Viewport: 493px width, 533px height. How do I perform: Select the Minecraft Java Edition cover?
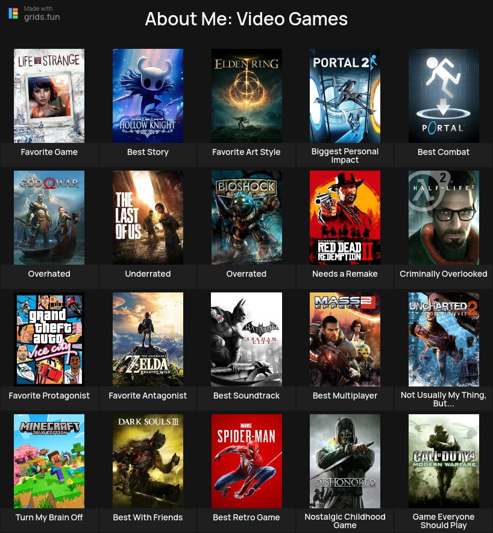[49, 461]
